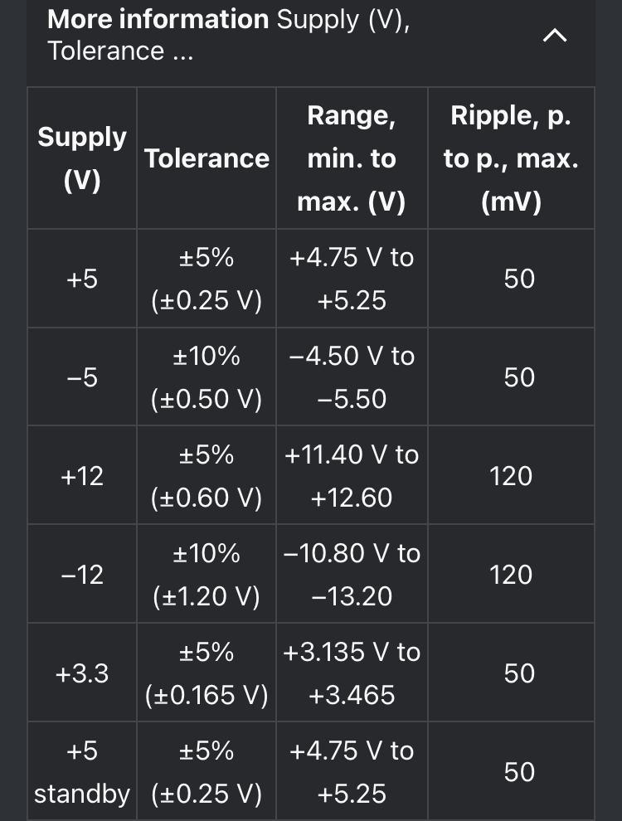
Task: Click the 120 ripple value for +12
Action: coord(511,475)
